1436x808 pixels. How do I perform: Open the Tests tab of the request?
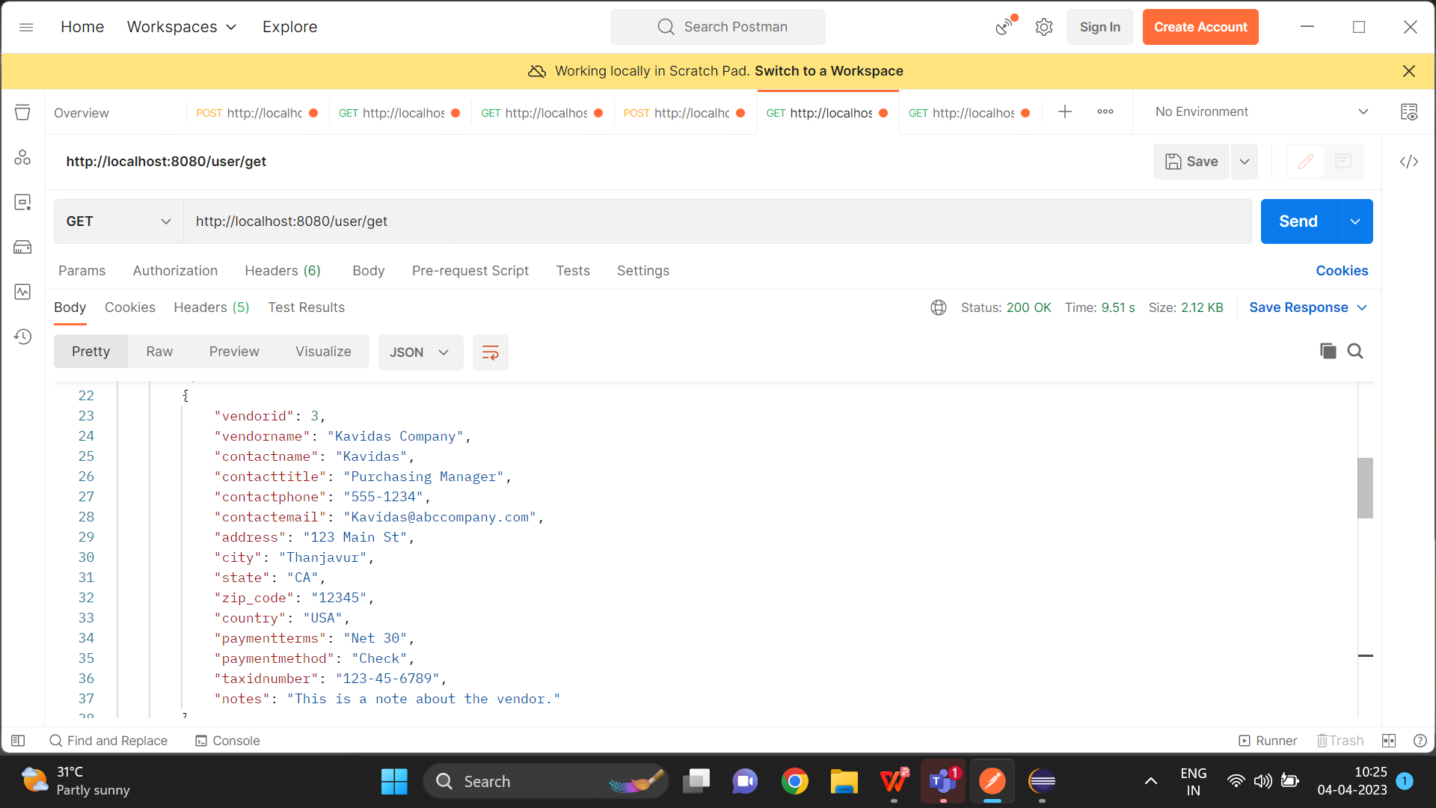click(x=573, y=270)
